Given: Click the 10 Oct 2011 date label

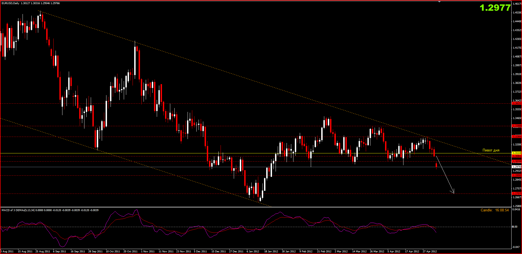Looking at the screenshot, I should click(x=113, y=252).
